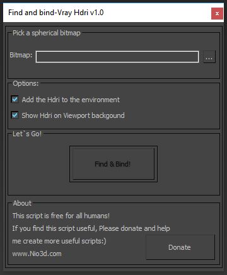Uncheck Add the Hdri to the environment checkbox

coord(15,100)
